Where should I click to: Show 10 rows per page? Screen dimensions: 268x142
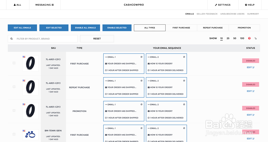pyautogui.click(x=221, y=38)
